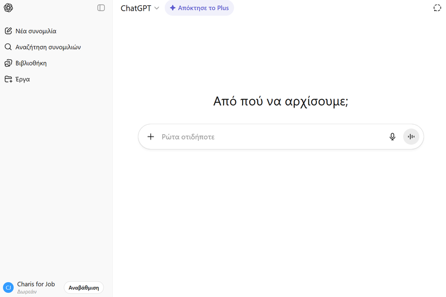
Task: Open the Βιβλιοθήκη library
Action: (26, 63)
